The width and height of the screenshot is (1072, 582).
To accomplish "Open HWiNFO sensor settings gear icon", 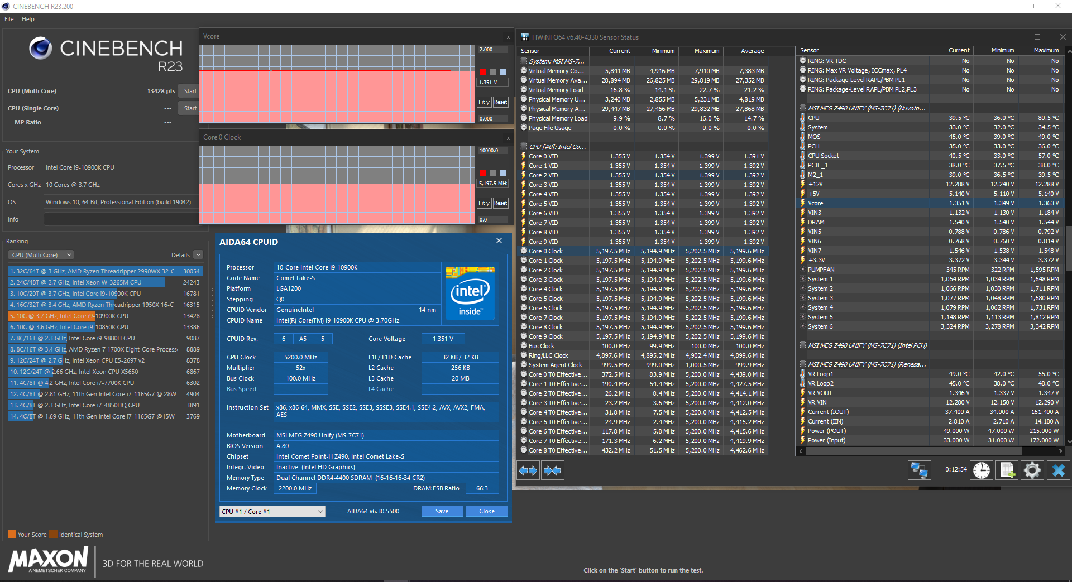I will pyautogui.click(x=1032, y=470).
